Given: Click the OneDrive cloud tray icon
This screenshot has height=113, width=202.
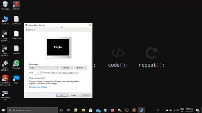Looking at the screenshot, I should (x=167, y=110).
